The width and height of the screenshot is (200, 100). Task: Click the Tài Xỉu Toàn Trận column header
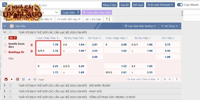[x=74, y=38]
